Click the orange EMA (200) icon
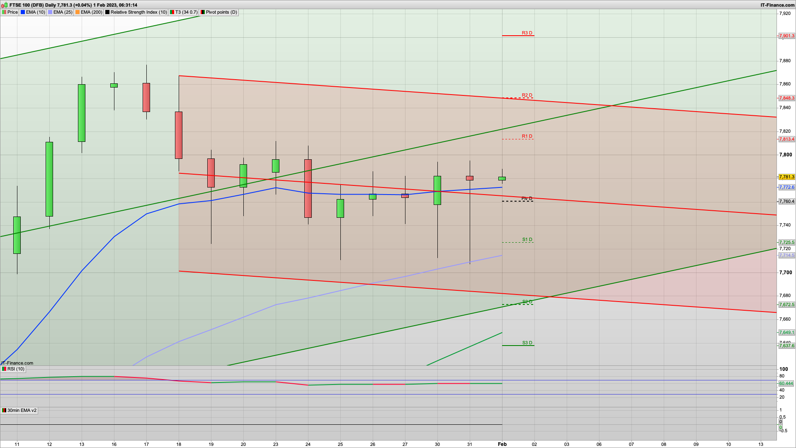The height and width of the screenshot is (448, 796). (x=78, y=12)
